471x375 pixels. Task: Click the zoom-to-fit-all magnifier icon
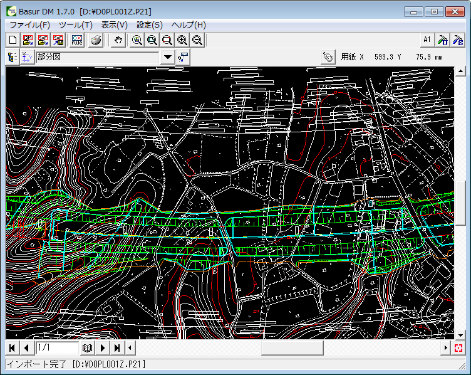[x=137, y=40]
